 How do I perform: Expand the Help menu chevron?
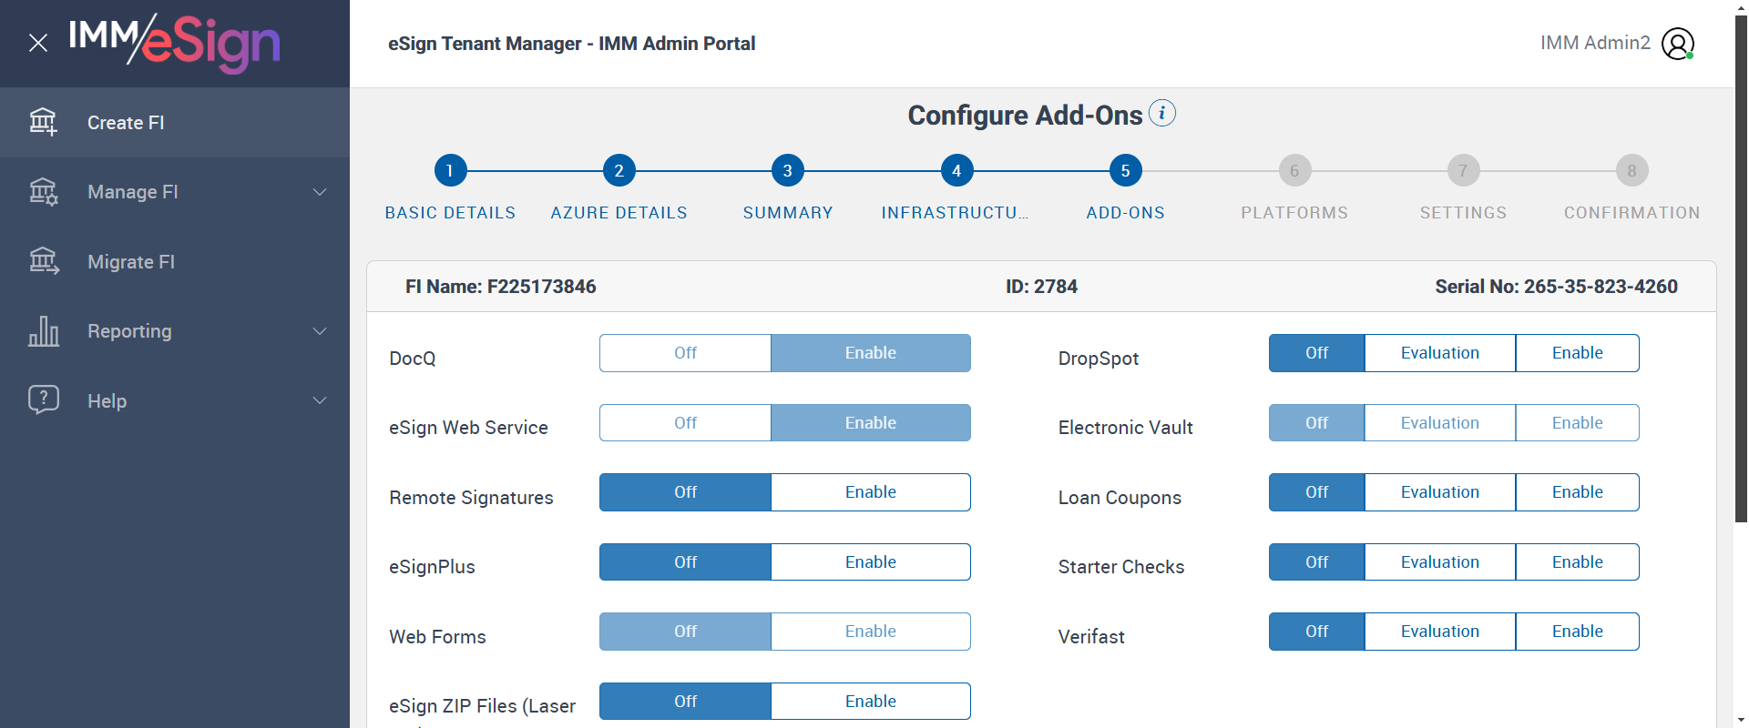pyautogui.click(x=320, y=400)
